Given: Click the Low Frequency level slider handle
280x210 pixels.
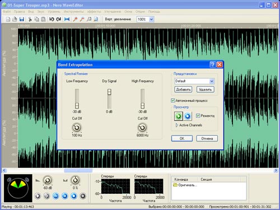Looking at the screenshot, I should coord(77,106).
